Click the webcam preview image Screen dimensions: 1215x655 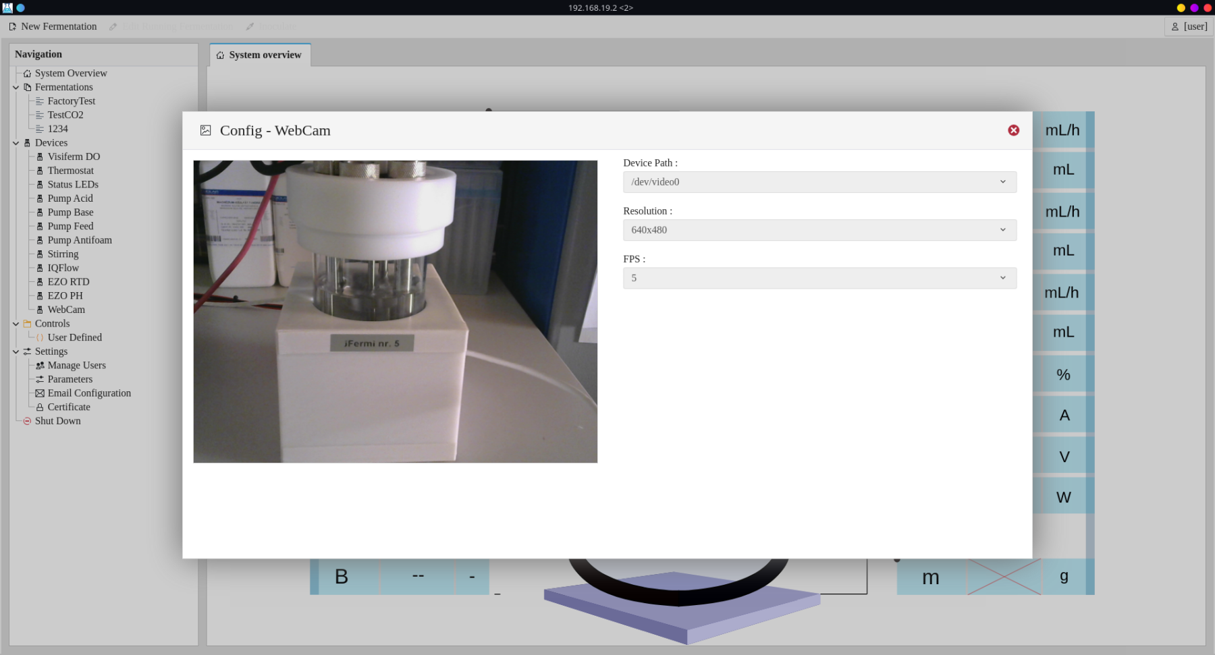395,311
